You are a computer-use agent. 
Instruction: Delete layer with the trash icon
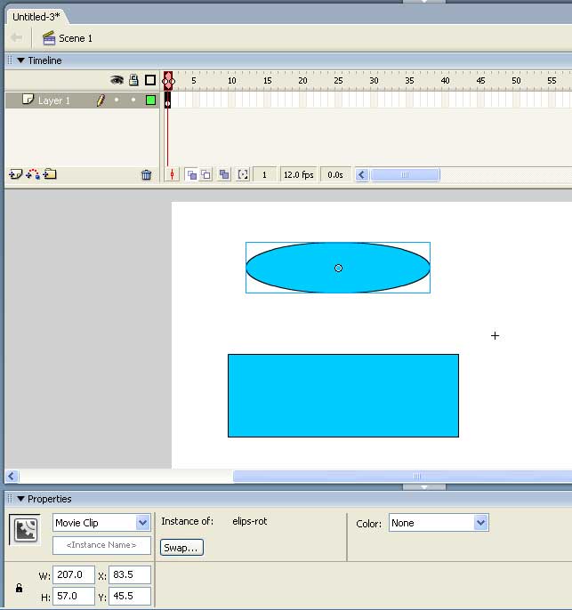click(x=147, y=175)
